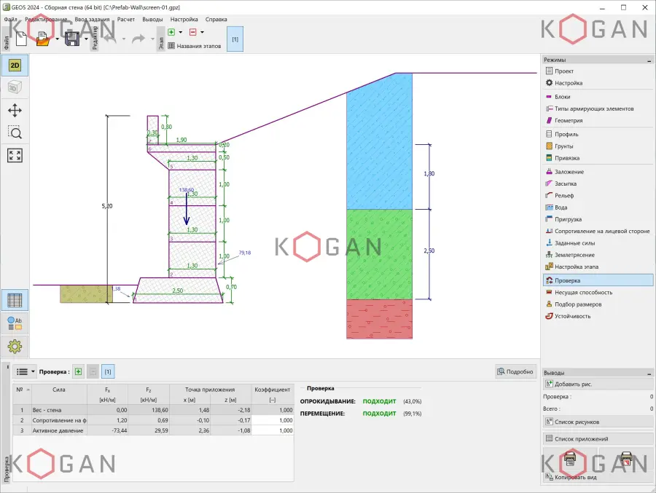
Task: Toggle the table display button in sidebar
Action: [x=15, y=300]
